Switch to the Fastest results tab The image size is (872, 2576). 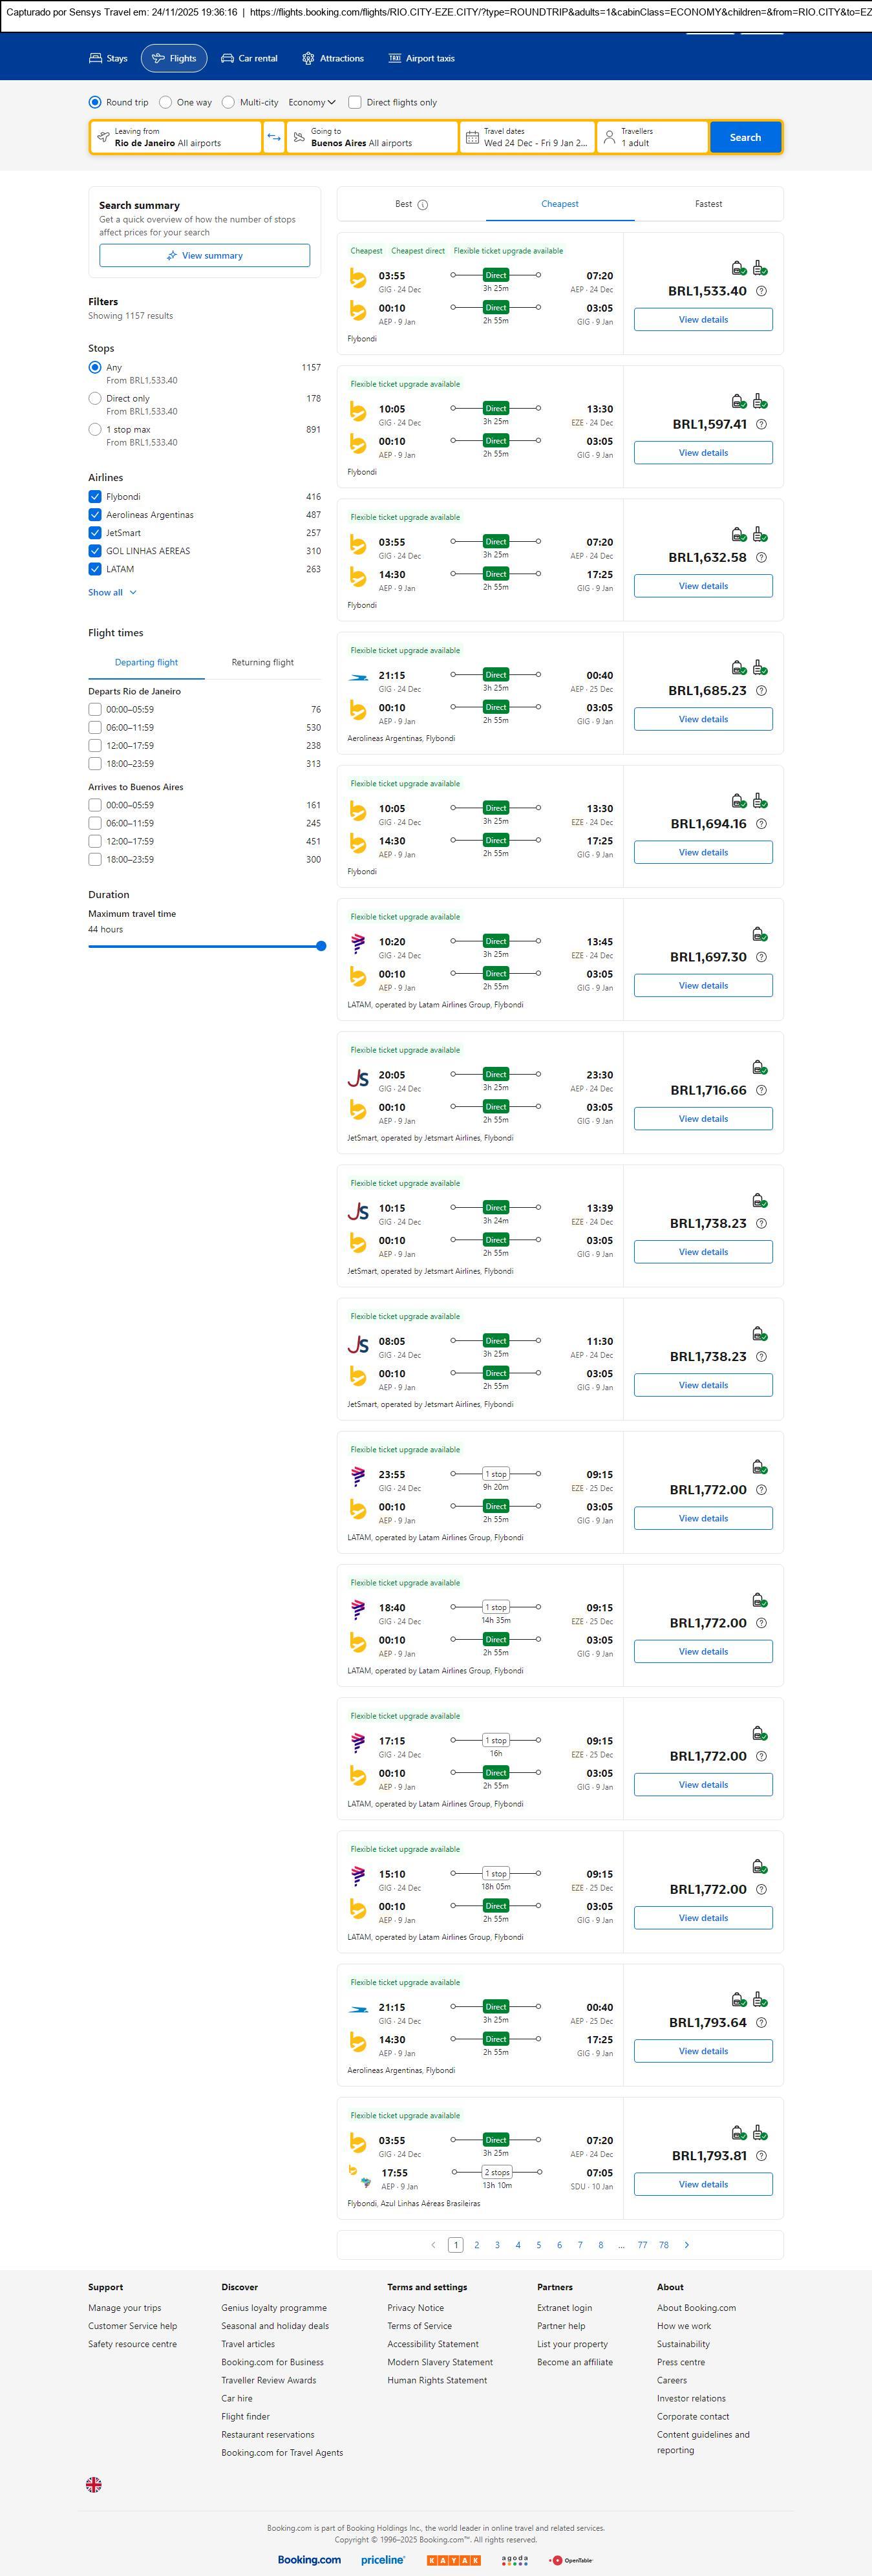pyautogui.click(x=708, y=204)
